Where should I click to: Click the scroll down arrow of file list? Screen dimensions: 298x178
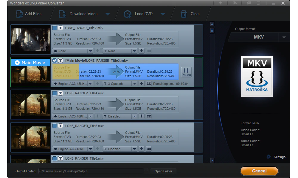pos(212,160)
